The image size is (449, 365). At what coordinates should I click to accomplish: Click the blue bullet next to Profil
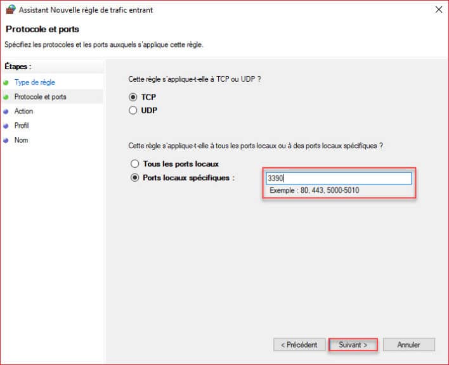[x=6, y=126]
